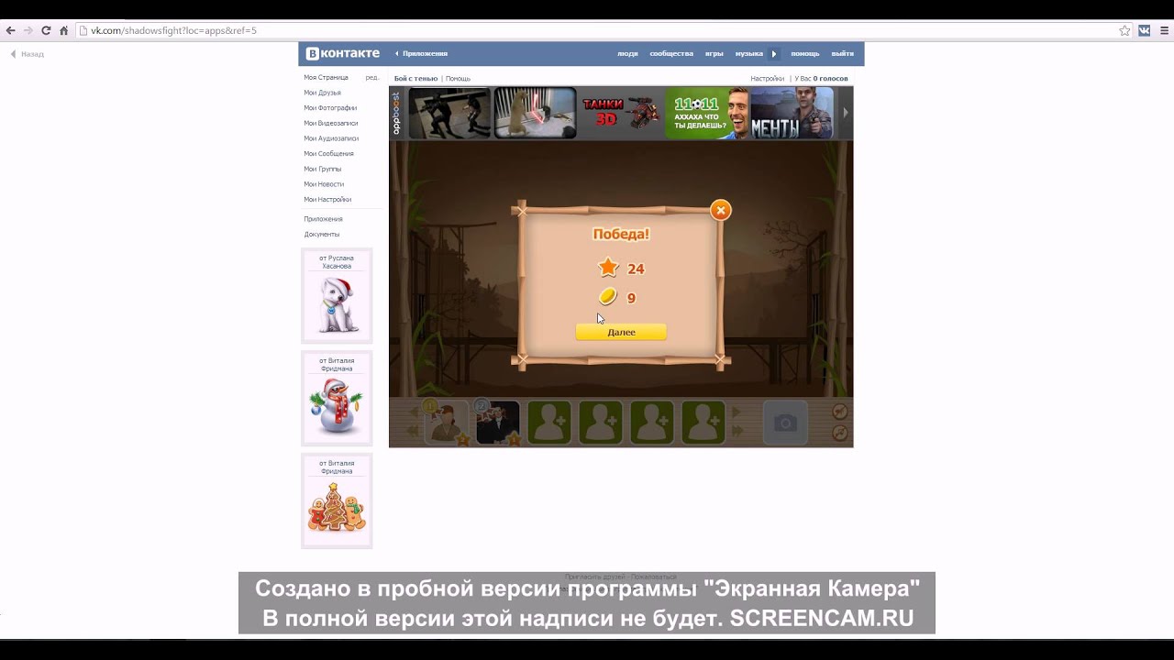This screenshot has height=660, width=1174.
Task: Click the gingerbread gift from Виталия Фридмана
Action: (337, 506)
